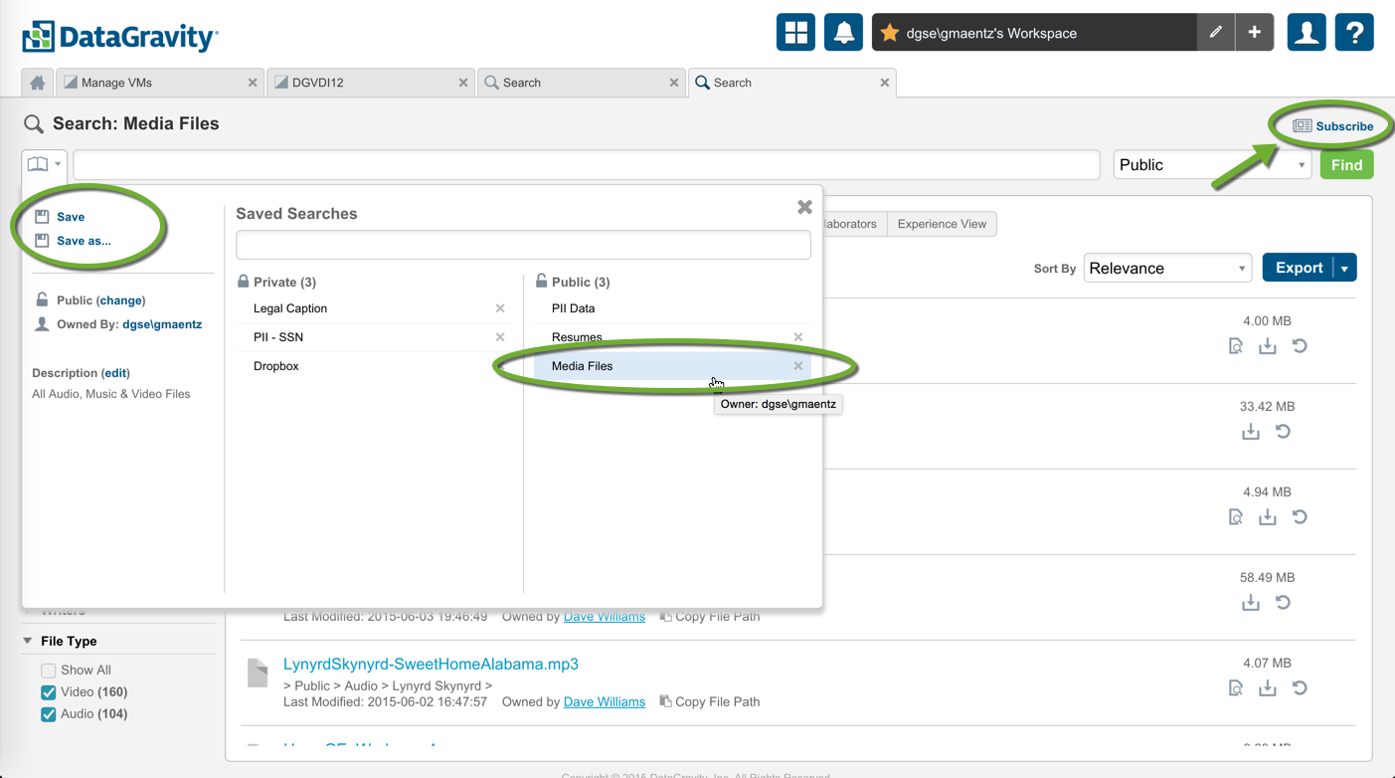Download the 4.07 MB SweetHomeAlabama file
Viewport: 1395px width, 778px height.
(1267, 688)
